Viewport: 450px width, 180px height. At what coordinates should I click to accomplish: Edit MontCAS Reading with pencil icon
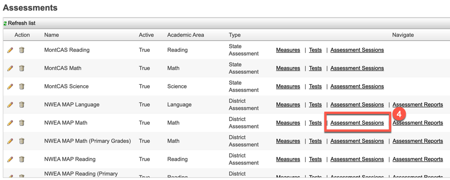tap(10, 50)
